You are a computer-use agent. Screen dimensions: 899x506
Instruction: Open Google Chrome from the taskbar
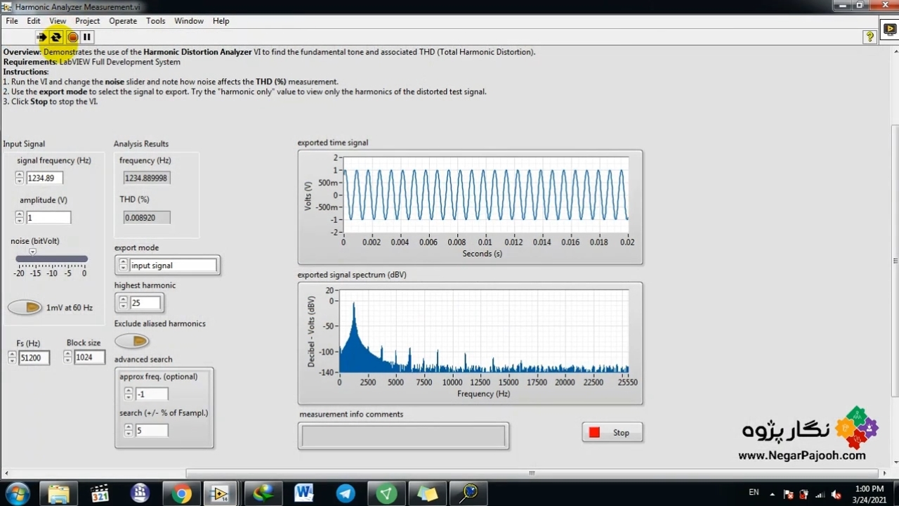tap(181, 493)
